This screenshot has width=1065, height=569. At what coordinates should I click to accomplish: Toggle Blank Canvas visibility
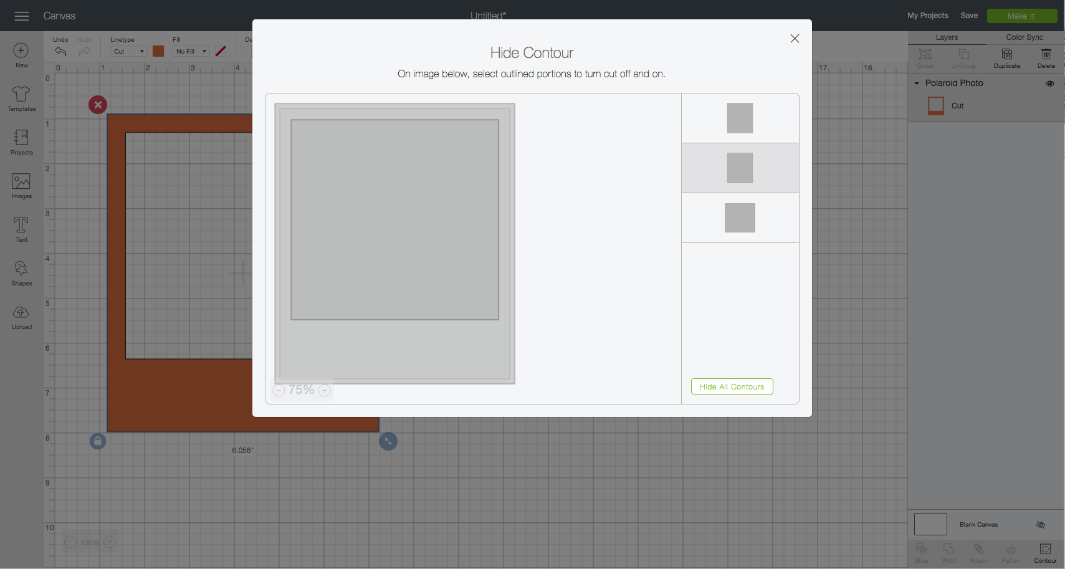(x=1040, y=525)
